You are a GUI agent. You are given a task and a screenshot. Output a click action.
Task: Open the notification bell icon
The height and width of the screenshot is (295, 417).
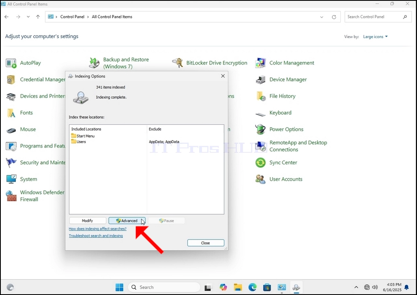tap(406, 287)
